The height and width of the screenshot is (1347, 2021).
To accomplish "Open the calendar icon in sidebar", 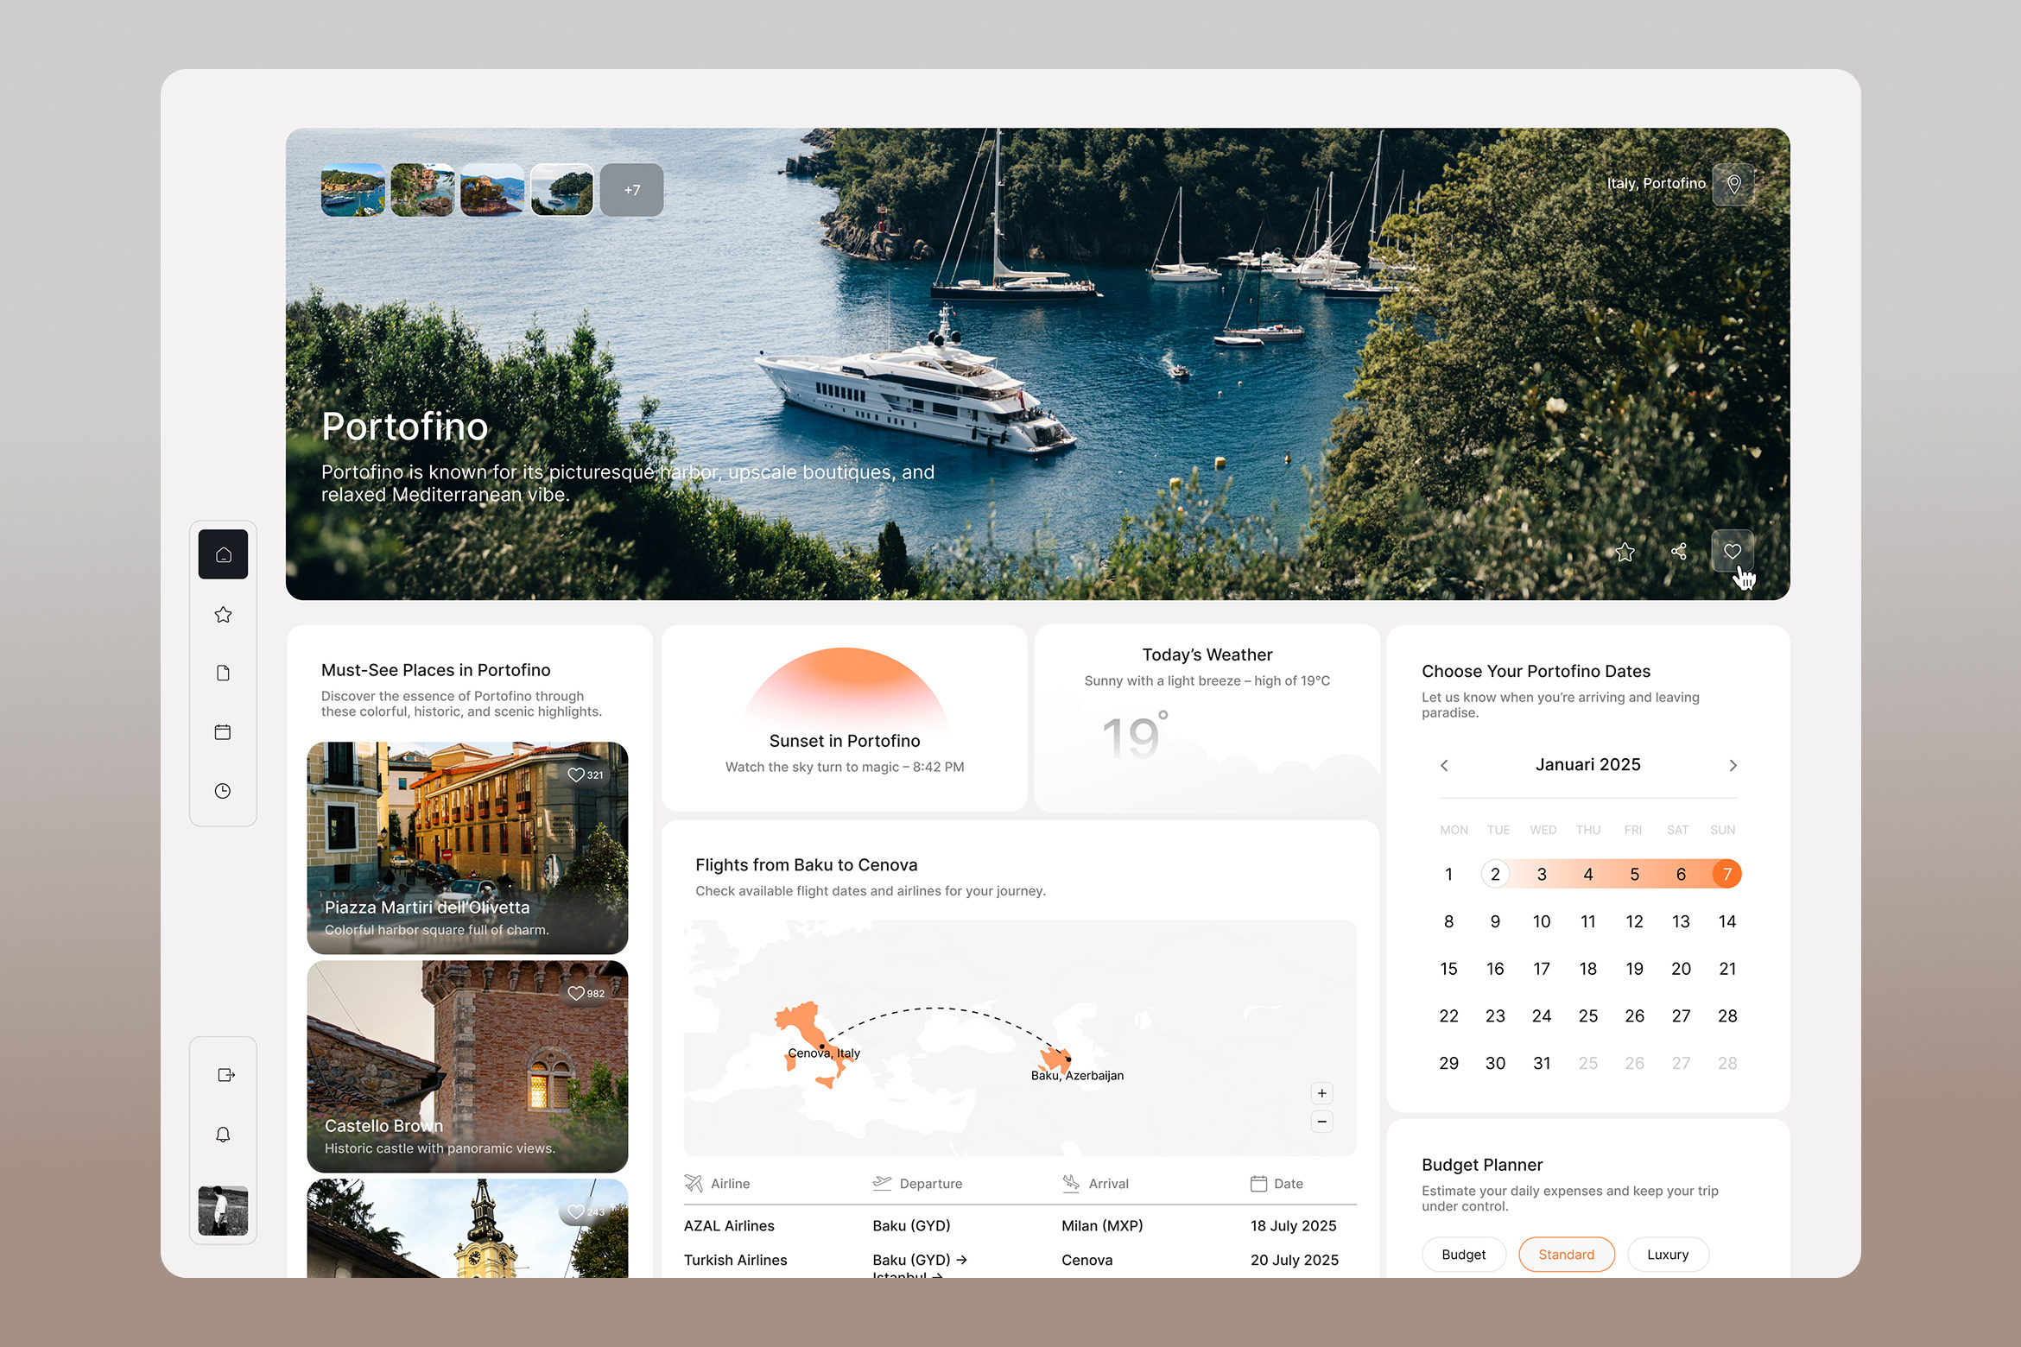I will tap(223, 732).
